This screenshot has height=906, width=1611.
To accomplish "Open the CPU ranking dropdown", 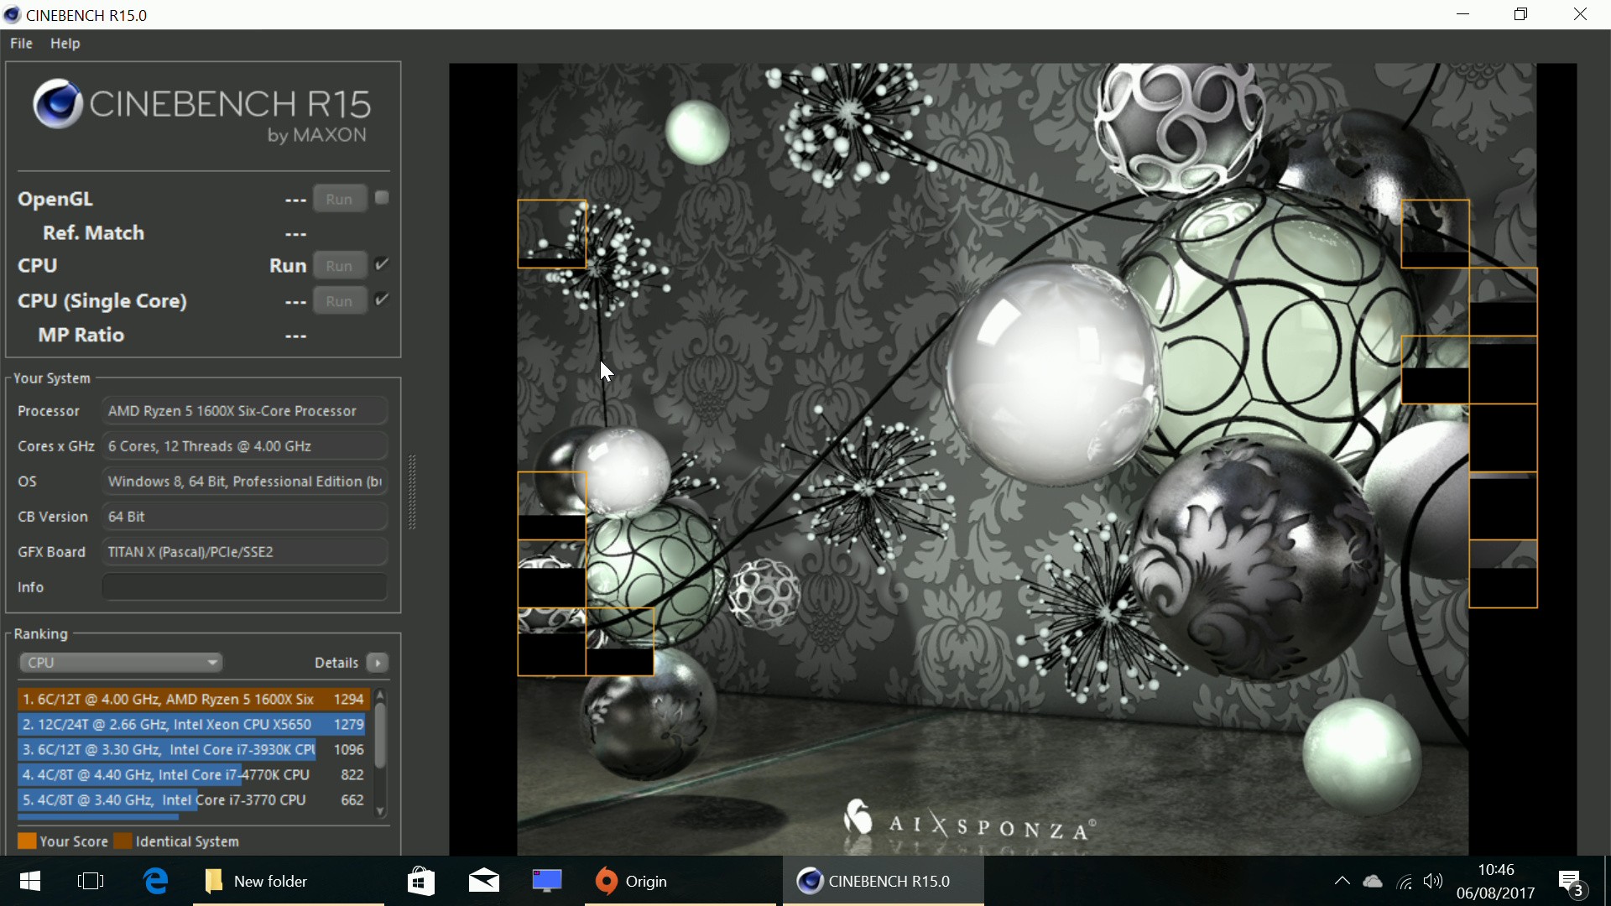I will click(x=121, y=663).
